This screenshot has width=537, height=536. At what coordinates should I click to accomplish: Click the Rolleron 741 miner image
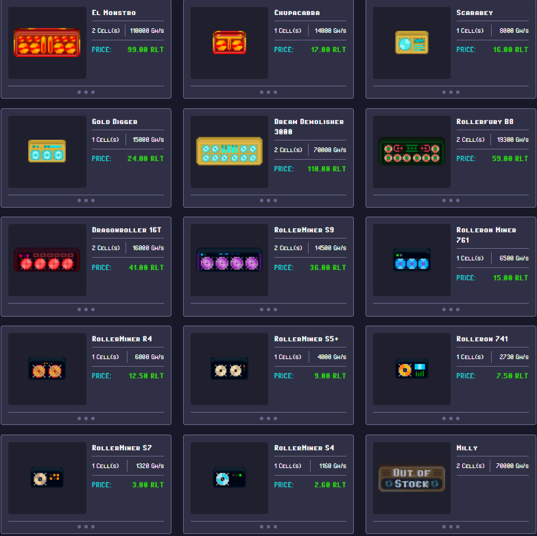click(x=411, y=369)
